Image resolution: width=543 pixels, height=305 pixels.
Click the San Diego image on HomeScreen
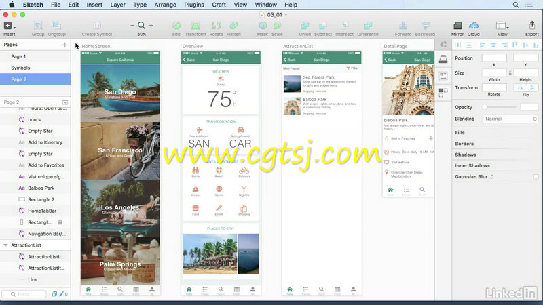pyautogui.click(x=120, y=93)
